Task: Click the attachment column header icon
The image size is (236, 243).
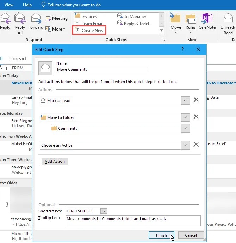Action: coord(6,68)
